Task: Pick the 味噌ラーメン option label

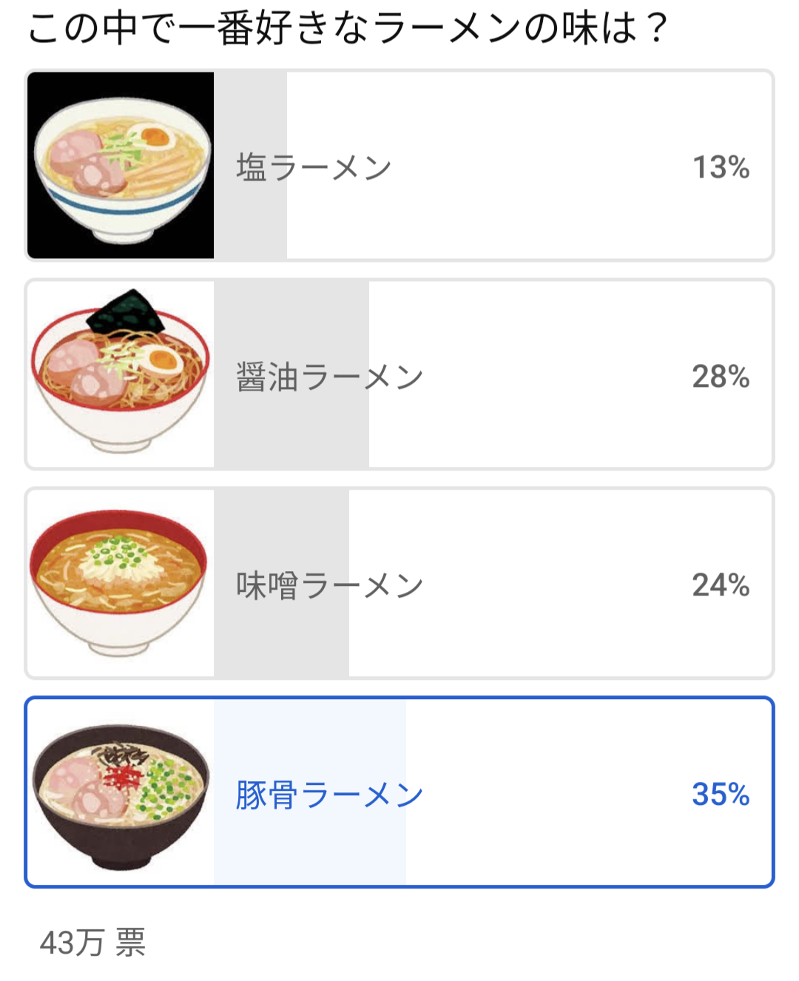Action: [329, 586]
